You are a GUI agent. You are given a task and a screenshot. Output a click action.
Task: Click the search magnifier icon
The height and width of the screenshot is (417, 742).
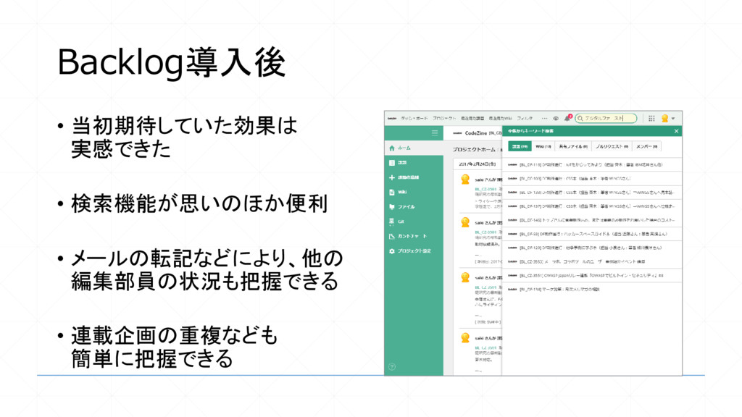tap(580, 118)
